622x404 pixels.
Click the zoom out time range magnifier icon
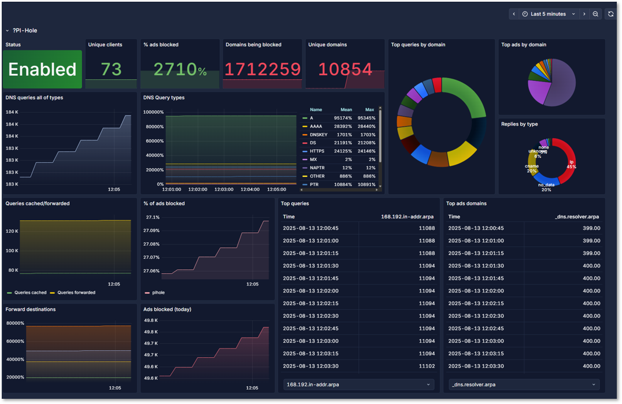pyautogui.click(x=595, y=13)
